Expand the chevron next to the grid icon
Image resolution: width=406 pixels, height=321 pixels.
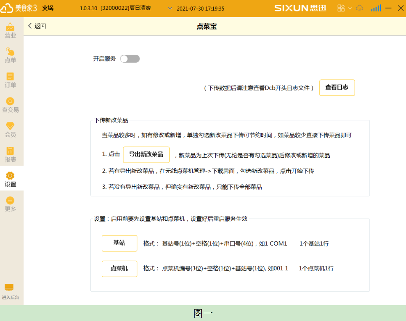tap(350, 8)
